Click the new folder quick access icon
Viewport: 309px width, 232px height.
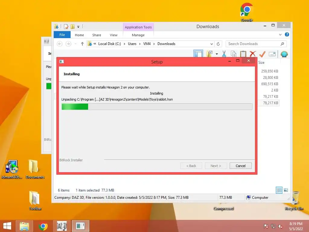pos(72,27)
